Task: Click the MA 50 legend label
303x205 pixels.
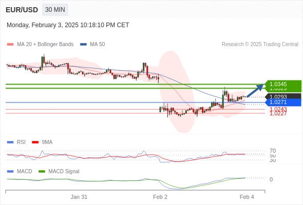Action: point(98,45)
